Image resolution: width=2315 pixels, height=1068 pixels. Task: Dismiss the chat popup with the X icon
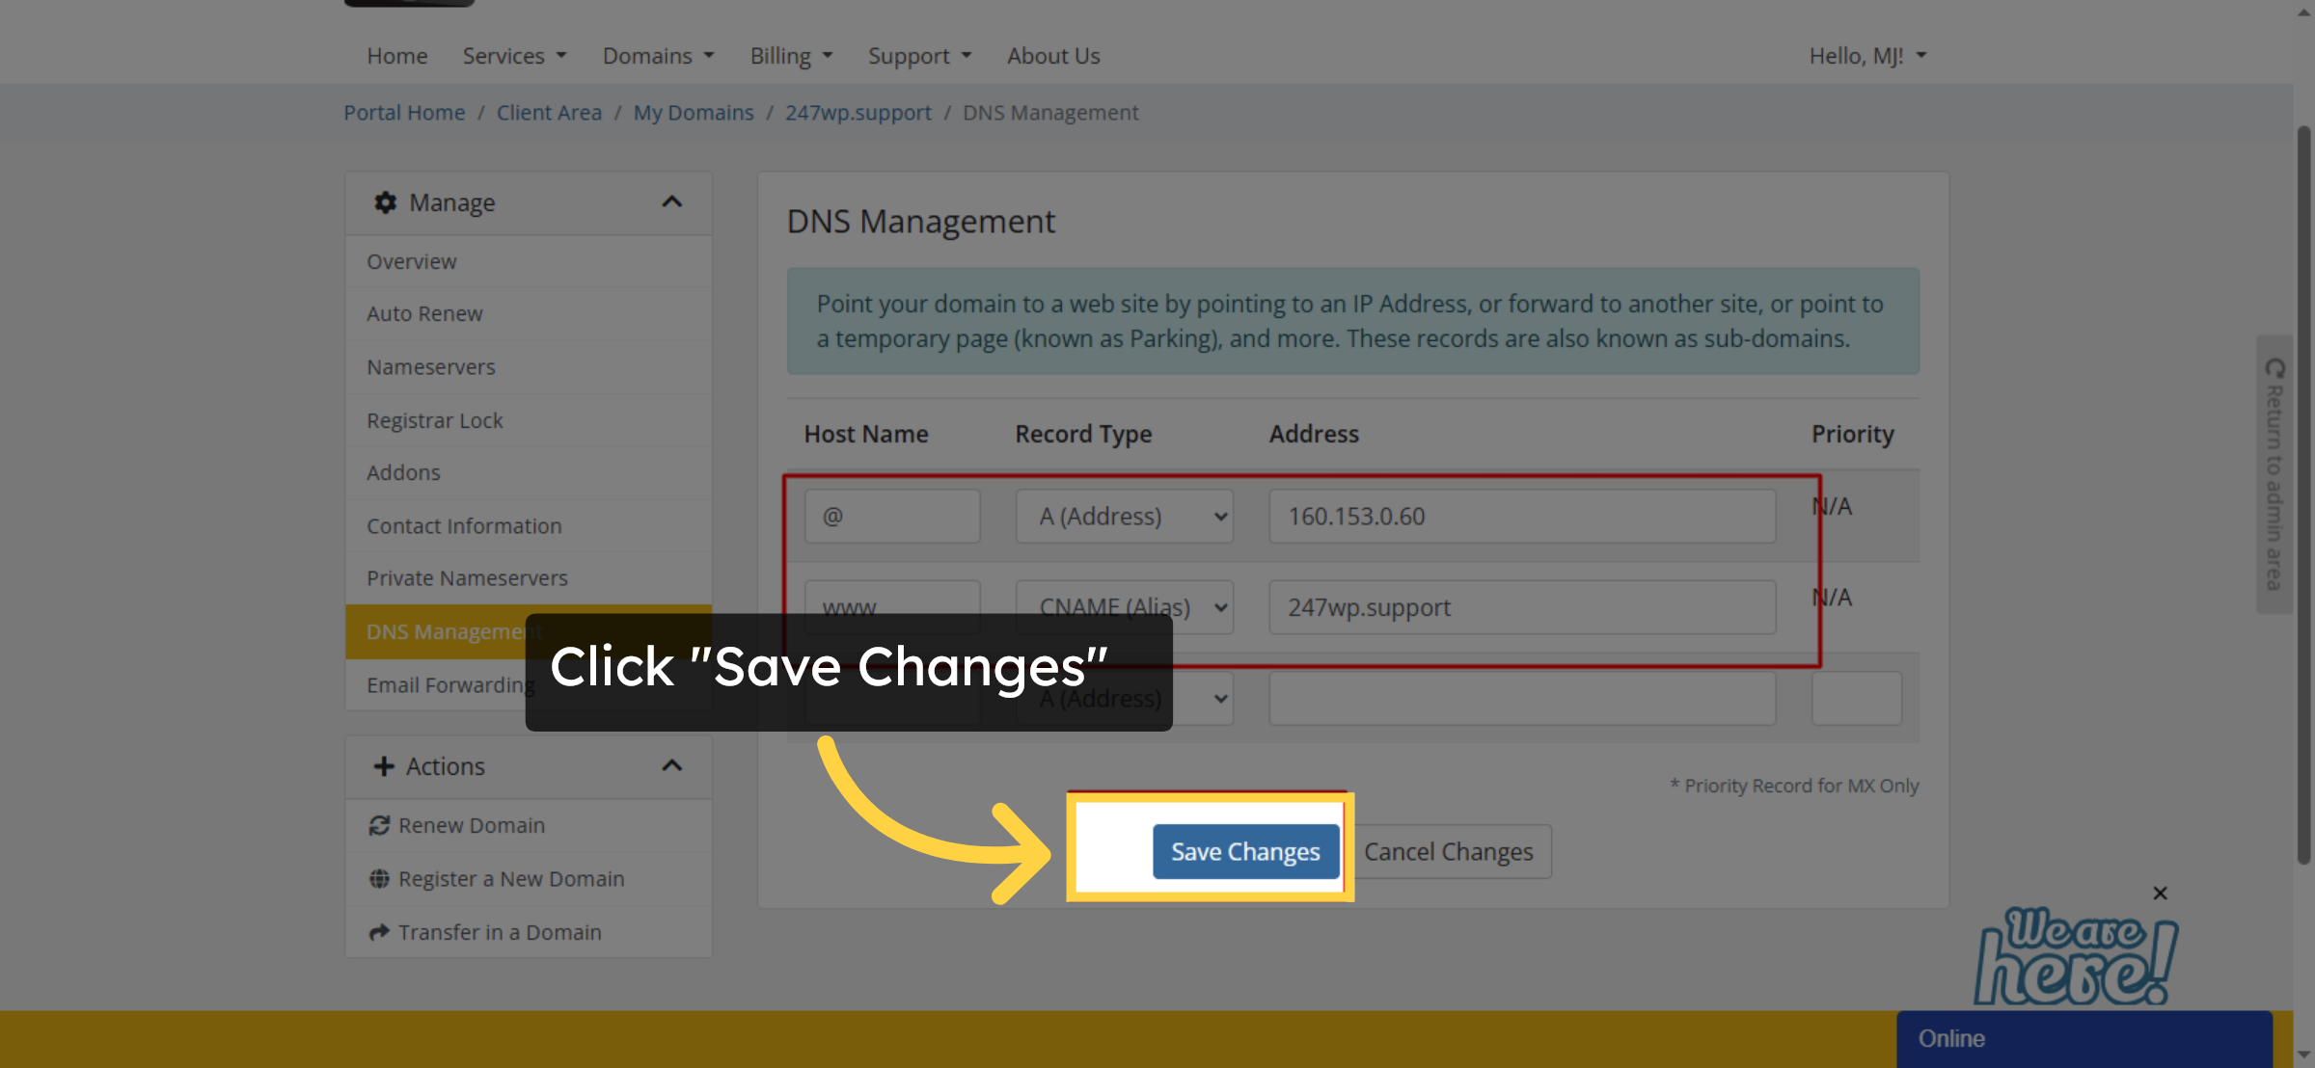click(x=2160, y=893)
